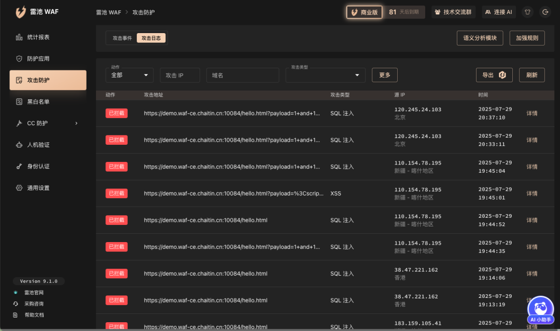Open 详情 for the 19:14:06 entry
560x331 pixels.
(532, 274)
